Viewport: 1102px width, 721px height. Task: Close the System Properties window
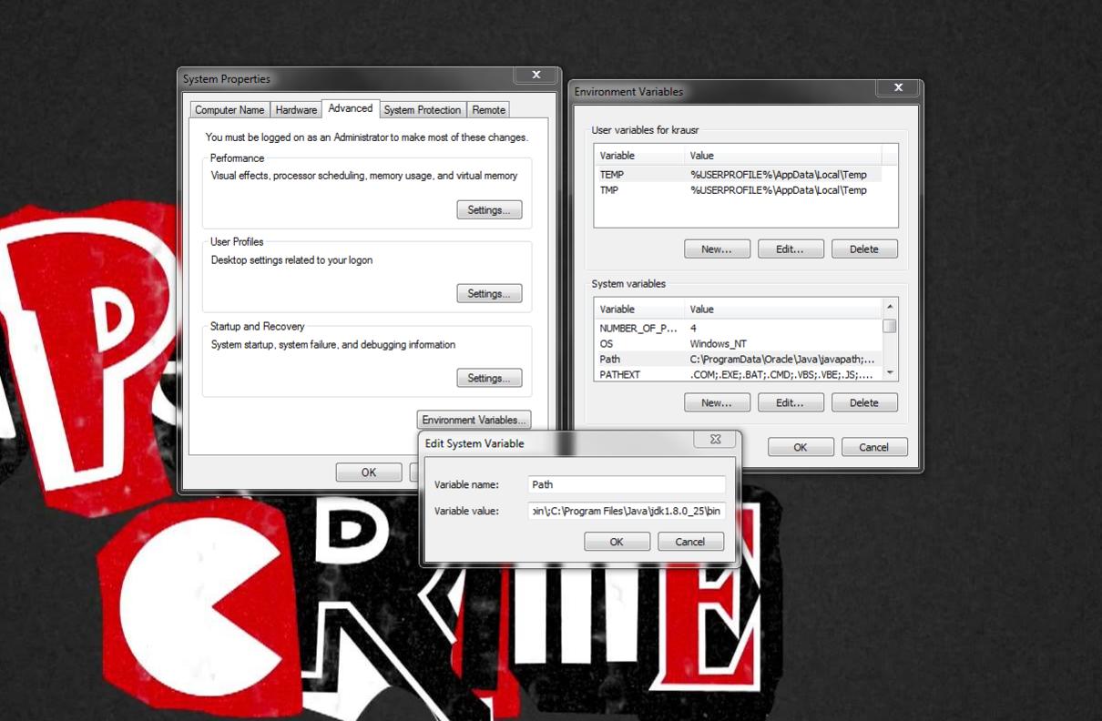tap(536, 75)
